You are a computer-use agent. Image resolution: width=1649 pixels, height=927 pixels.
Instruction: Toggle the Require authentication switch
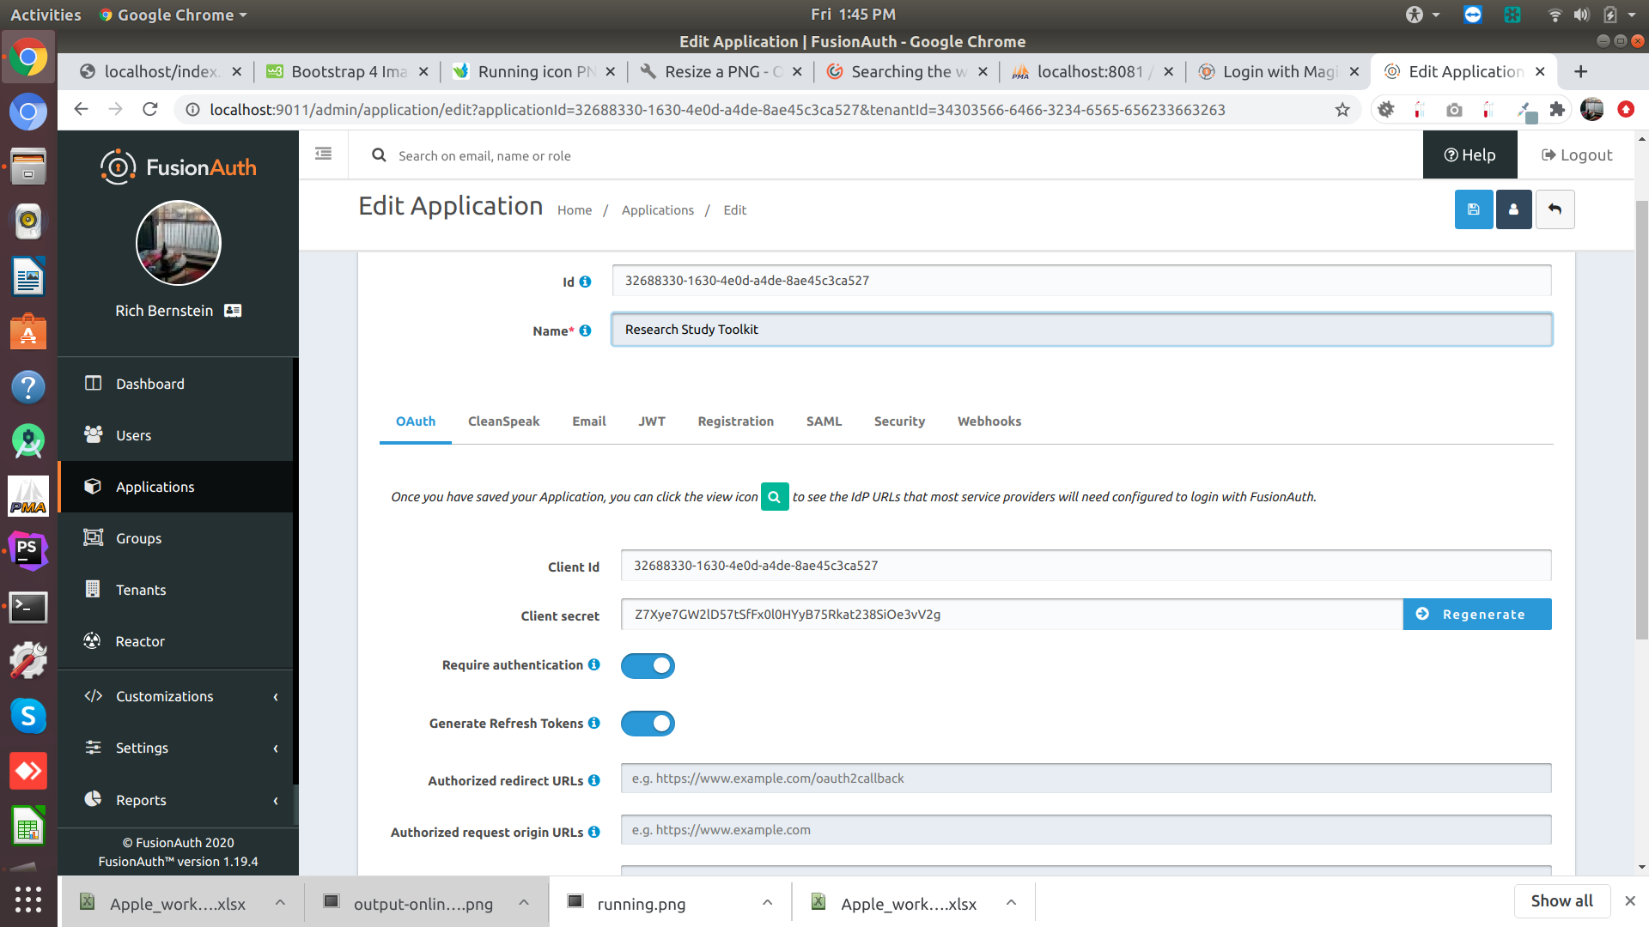[648, 666]
